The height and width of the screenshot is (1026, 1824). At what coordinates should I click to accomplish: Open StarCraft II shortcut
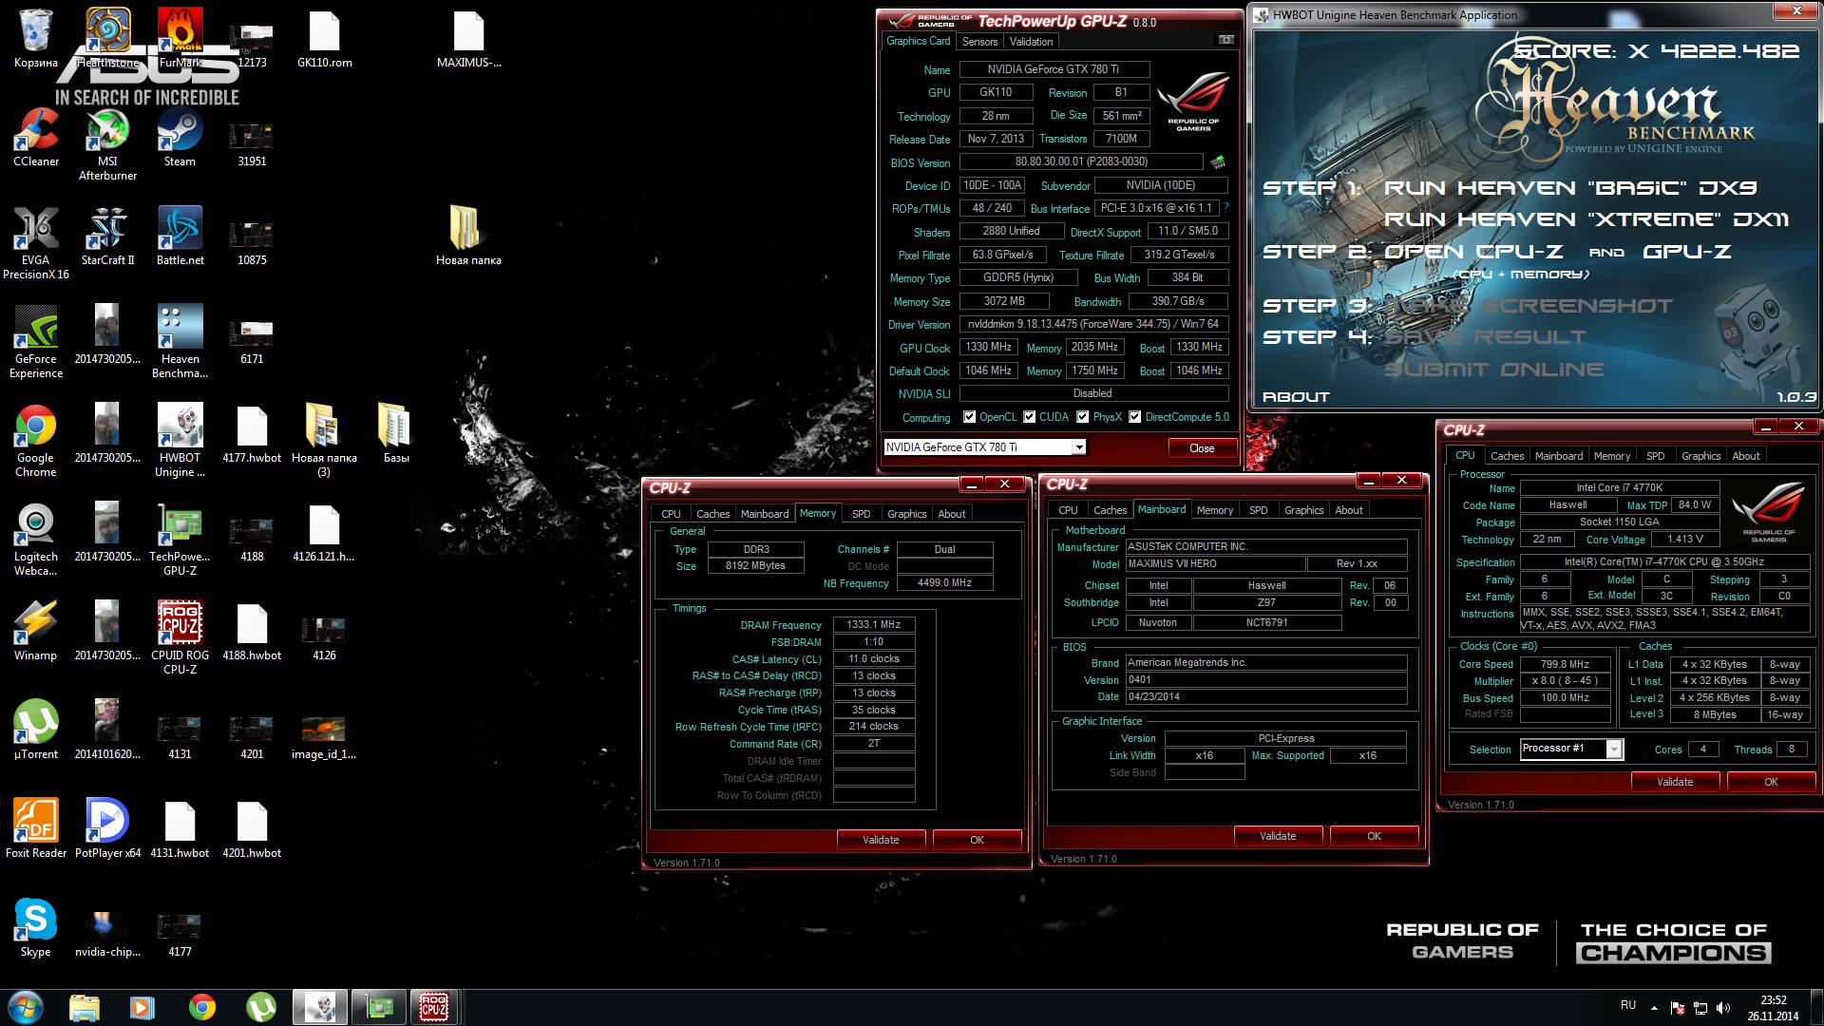click(107, 236)
